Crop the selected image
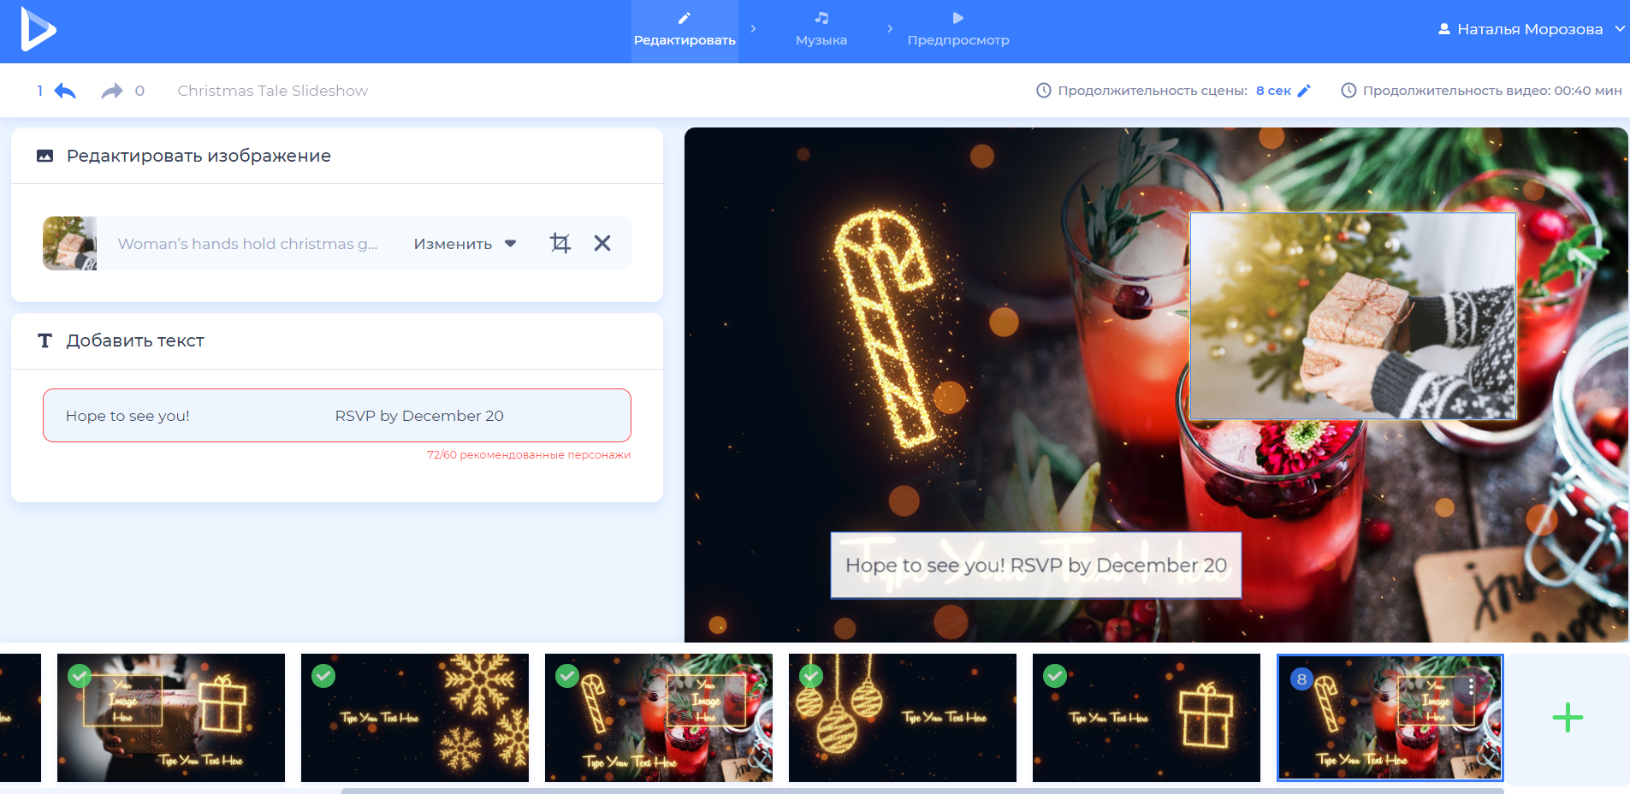Viewport: 1630px width, 794px height. [x=560, y=243]
